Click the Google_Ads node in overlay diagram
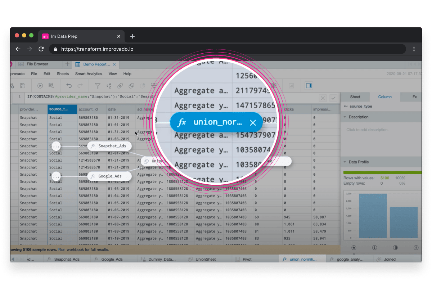 point(109,176)
